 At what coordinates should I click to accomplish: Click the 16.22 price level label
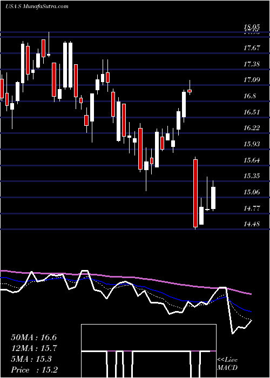[x=252, y=128]
